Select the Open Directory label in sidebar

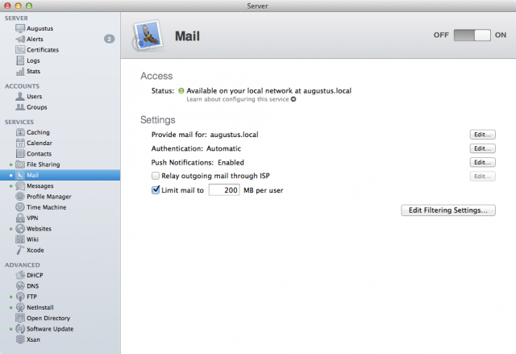click(x=48, y=319)
